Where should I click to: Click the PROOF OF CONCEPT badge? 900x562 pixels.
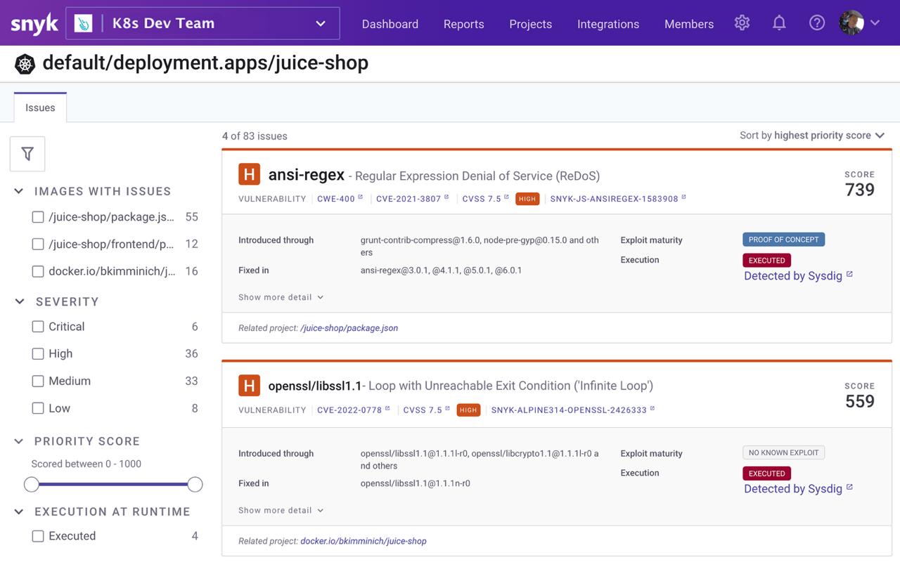pos(783,240)
